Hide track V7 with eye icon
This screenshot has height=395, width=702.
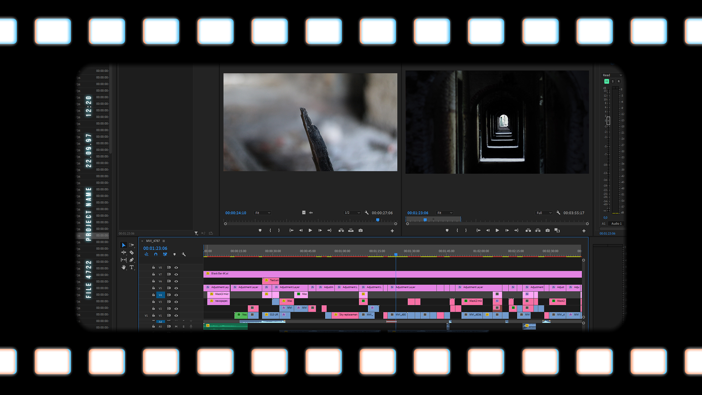pos(176,274)
